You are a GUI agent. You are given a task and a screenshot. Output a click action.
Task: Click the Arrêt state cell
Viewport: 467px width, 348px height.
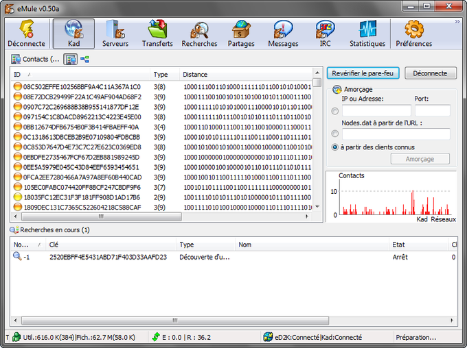[x=400, y=257]
